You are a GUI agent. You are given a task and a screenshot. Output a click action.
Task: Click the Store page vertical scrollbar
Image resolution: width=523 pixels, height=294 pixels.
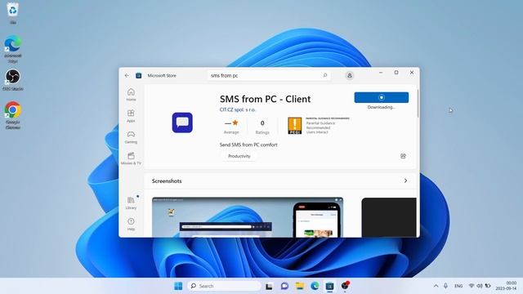coord(418,104)
